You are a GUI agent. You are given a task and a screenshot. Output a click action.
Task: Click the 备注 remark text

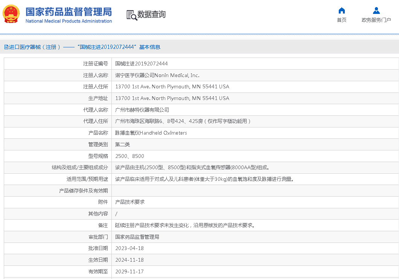click(185, 225)
